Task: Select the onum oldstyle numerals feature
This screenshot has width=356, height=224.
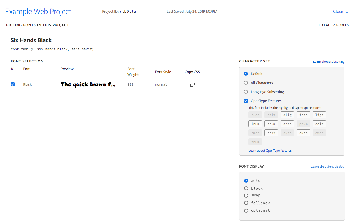Action: click(271, 124)
